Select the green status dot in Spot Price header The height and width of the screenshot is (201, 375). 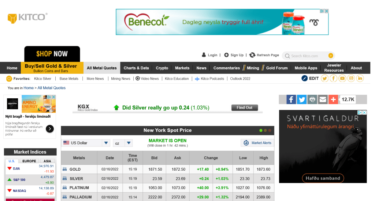pyautogui.click(x=261, y=130)
